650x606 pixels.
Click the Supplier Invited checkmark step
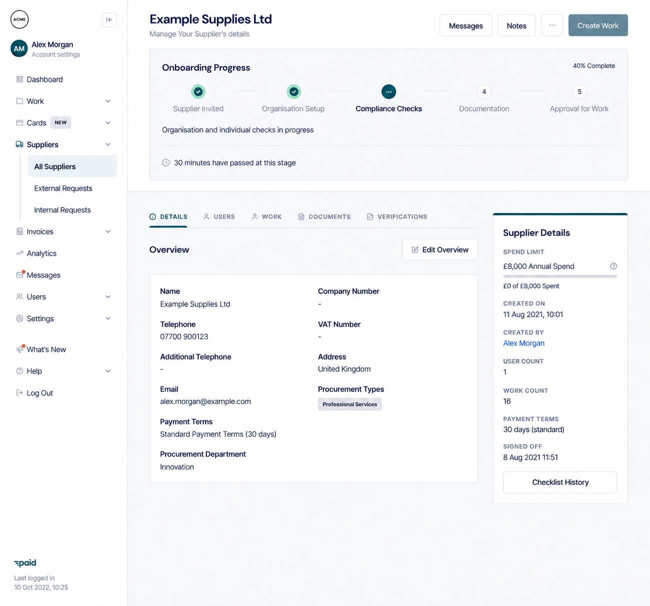point(198,92)
